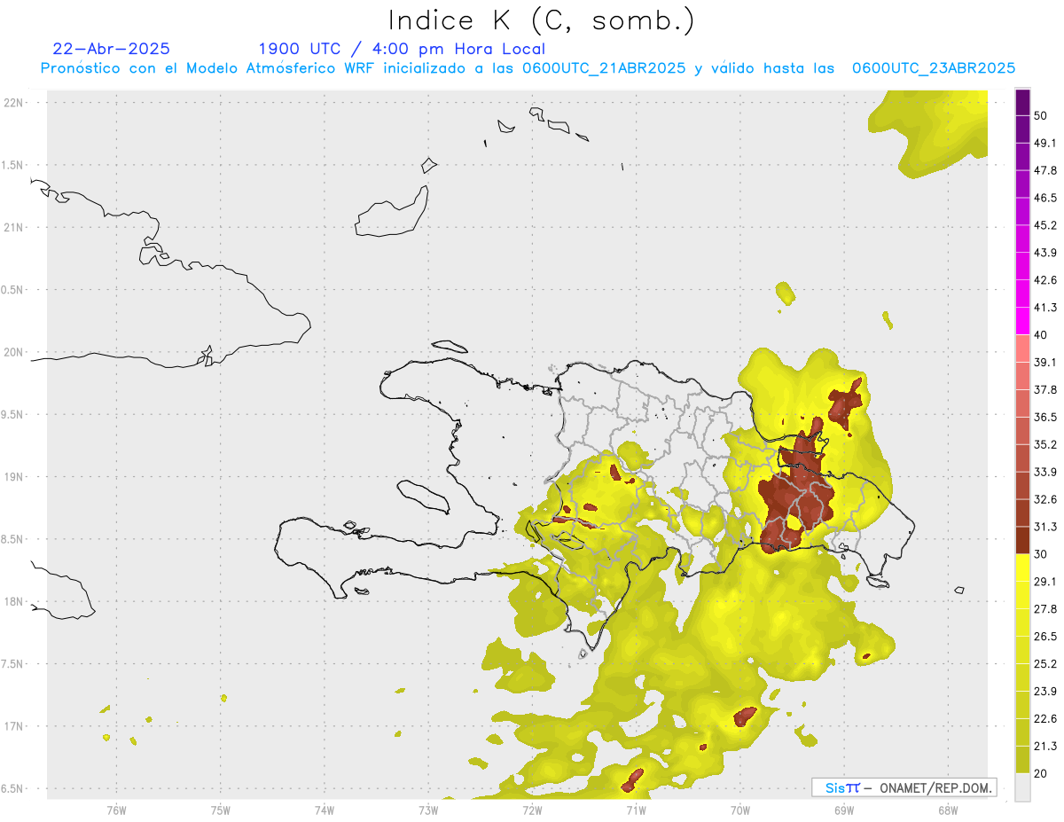Select legend value '39.1'

(1045, 362)
